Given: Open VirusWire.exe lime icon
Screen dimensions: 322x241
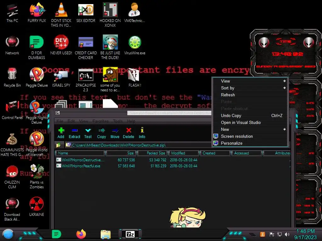Looking at the screenshot, I should (135, 45).
